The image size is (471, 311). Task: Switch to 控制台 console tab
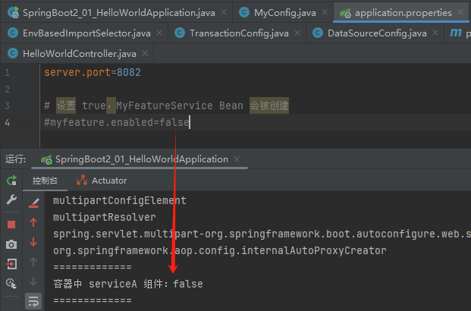pos(45,181)
